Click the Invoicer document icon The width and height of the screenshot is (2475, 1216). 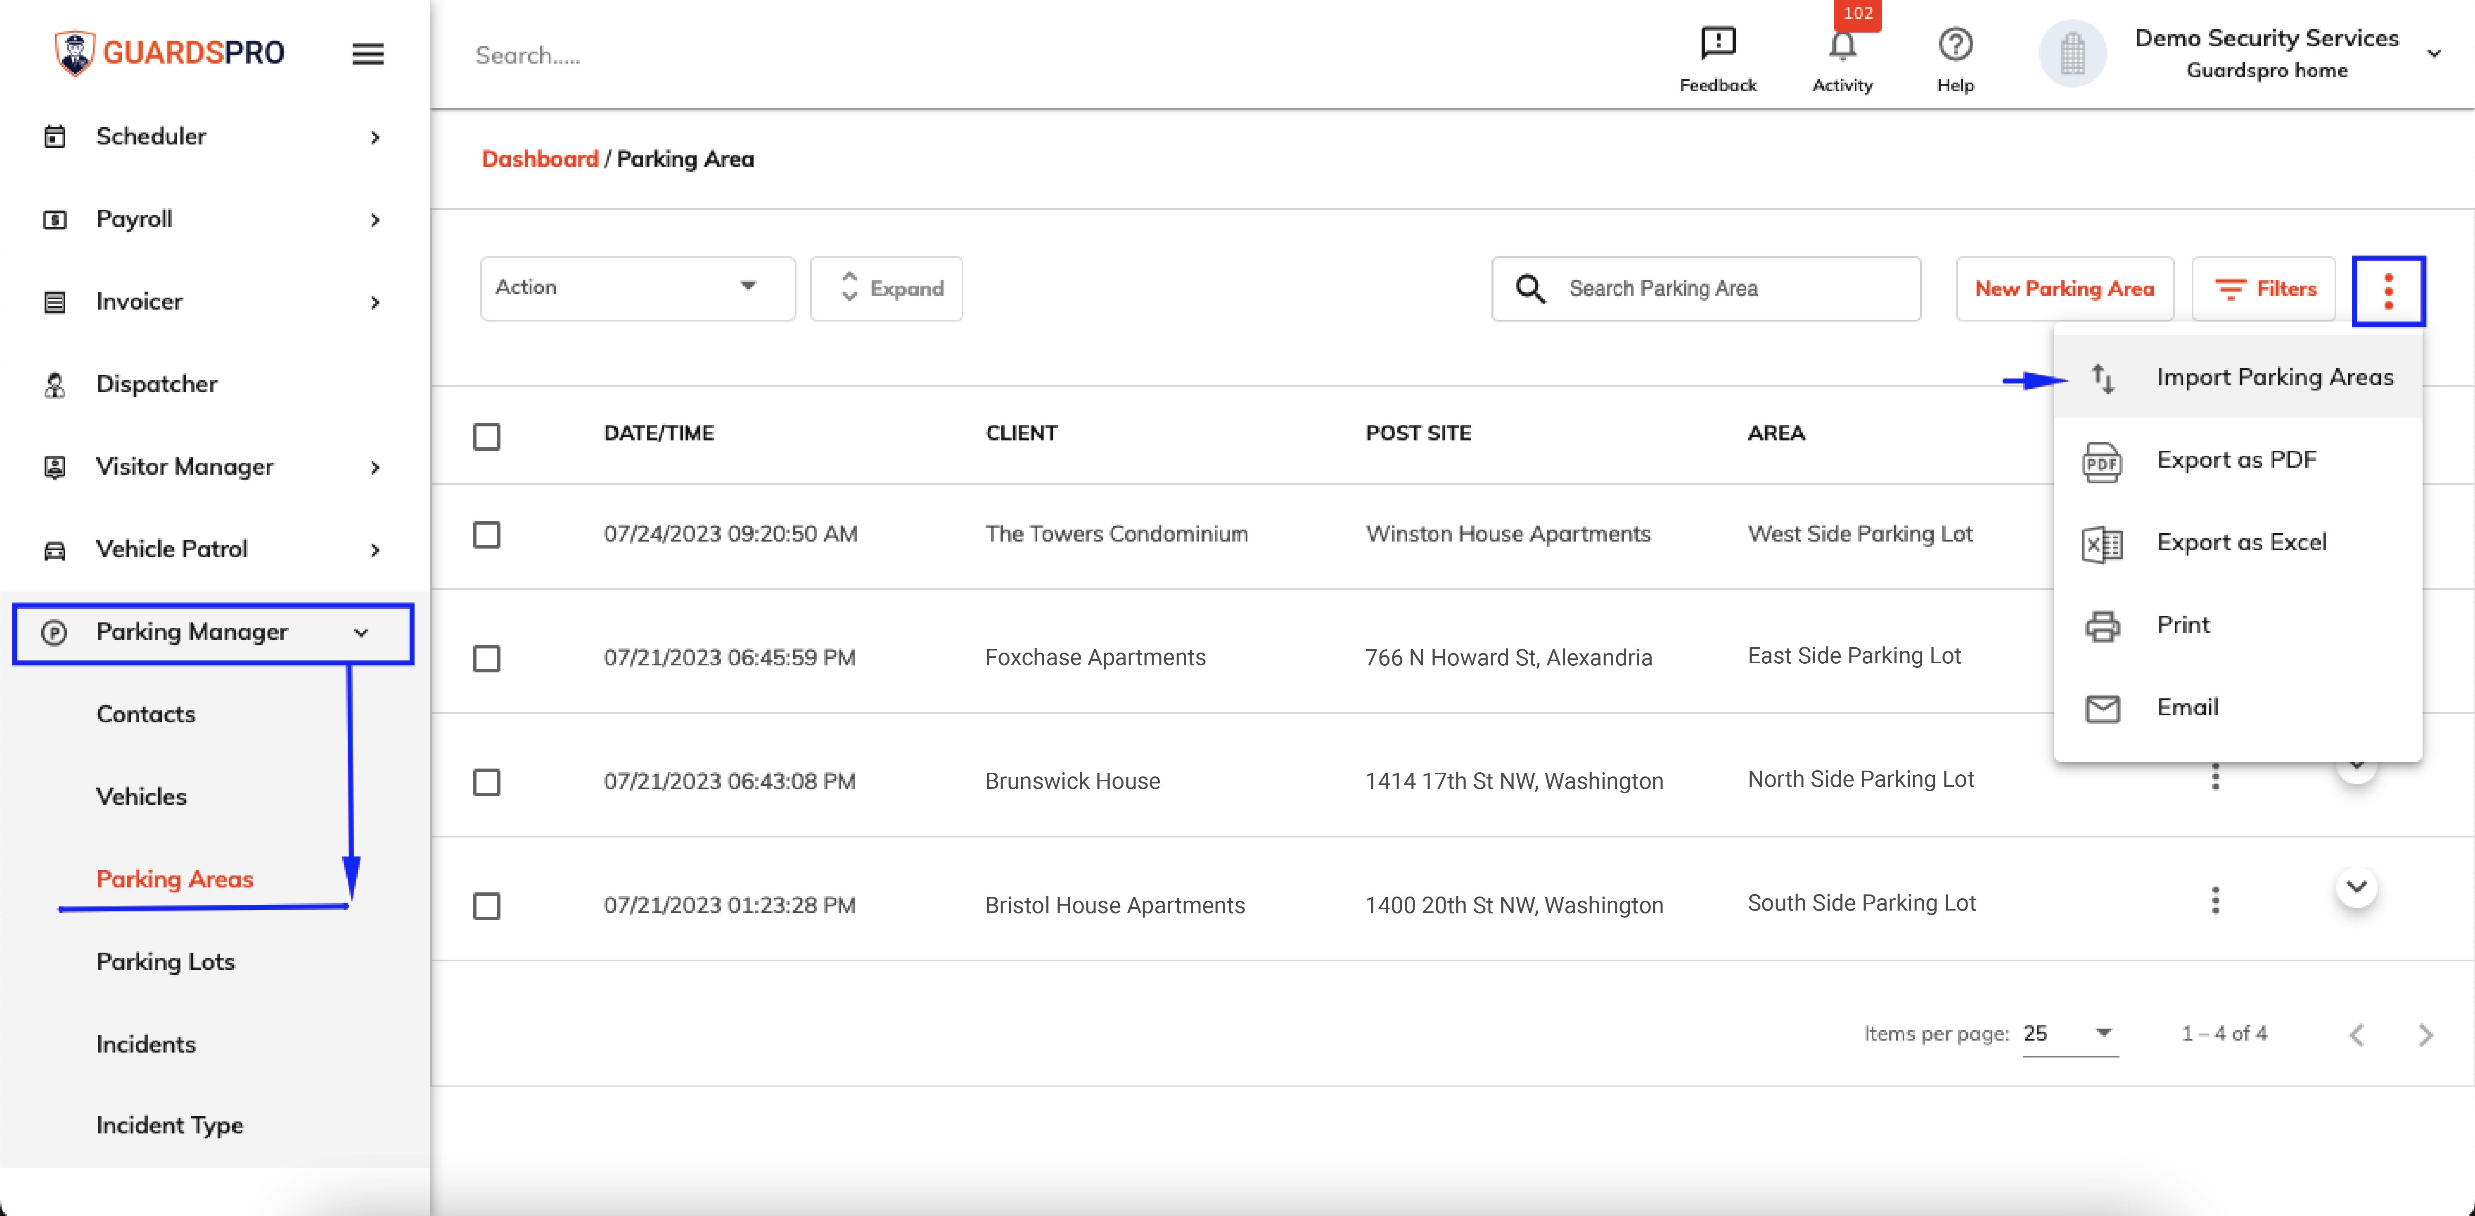[x=55, y=302]
